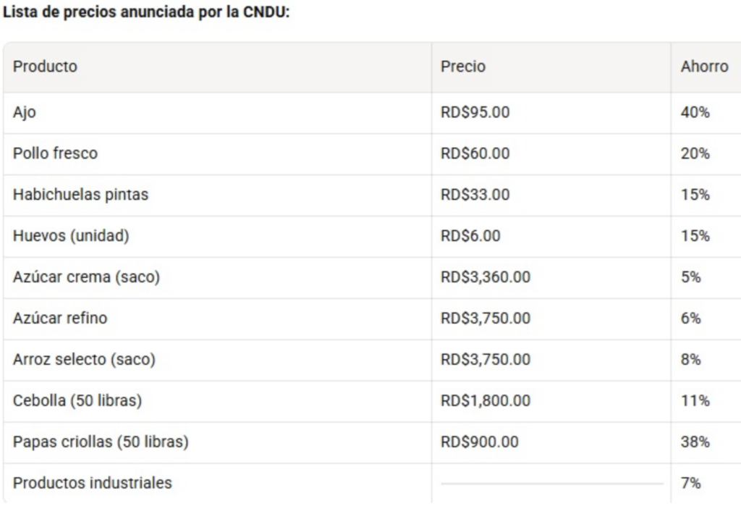The width and height of the screenshot is (741, 509).
Task: Click the table title mentioning CNDU
Action: 146,13
